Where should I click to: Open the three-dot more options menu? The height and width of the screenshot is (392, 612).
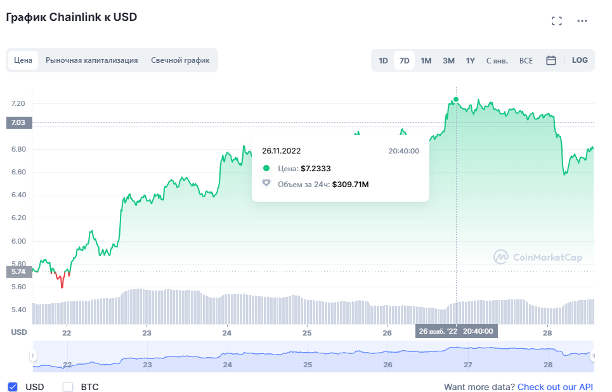[582, 21]
